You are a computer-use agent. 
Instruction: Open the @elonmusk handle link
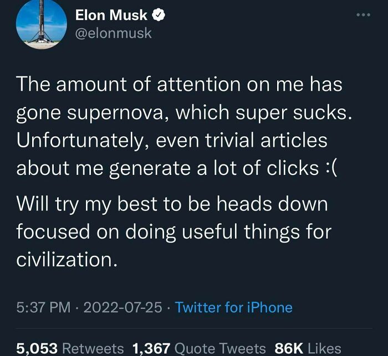(114, 34)
